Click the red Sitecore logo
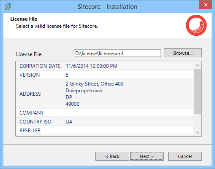The width and height of the screenshot is (215, 169). [x=196, y=25]
